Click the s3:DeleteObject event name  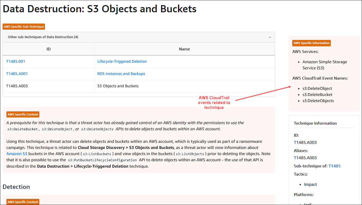[317, 89]
